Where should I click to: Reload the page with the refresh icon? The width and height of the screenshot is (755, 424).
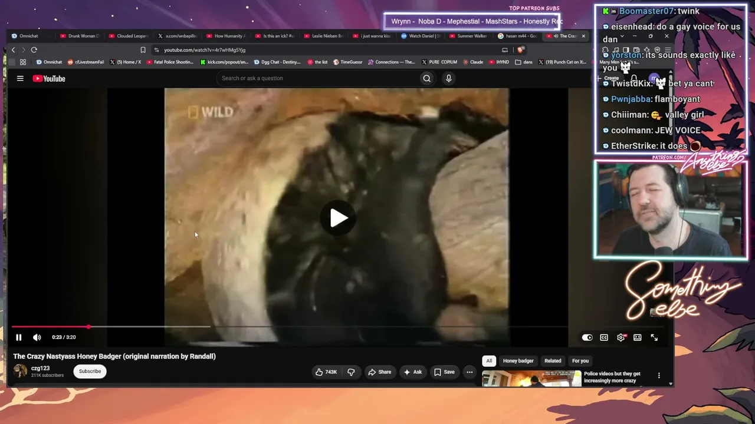34,50
